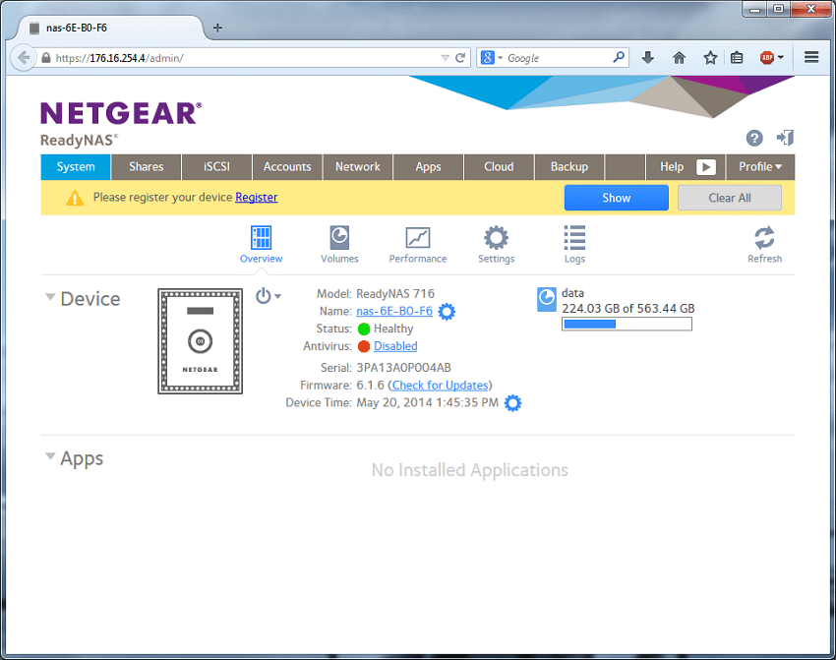This screenshot has width=836, height=660.
Task: Click the site padlock icon
Action: 46,58
